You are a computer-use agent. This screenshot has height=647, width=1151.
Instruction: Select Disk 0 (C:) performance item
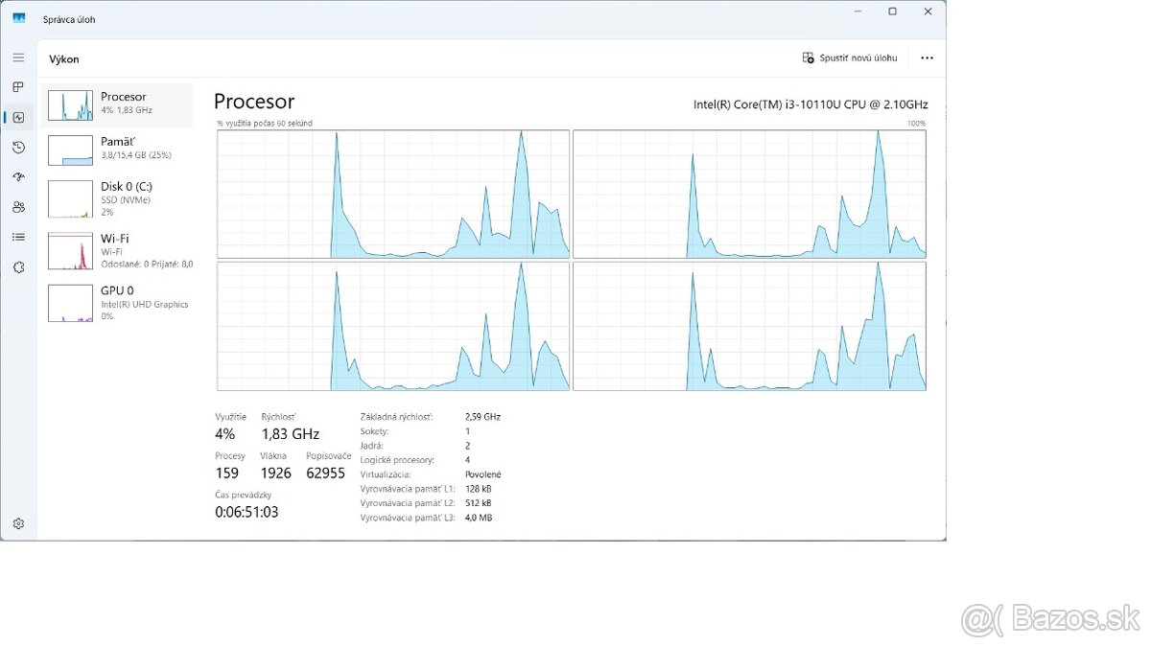coord(117,198)
